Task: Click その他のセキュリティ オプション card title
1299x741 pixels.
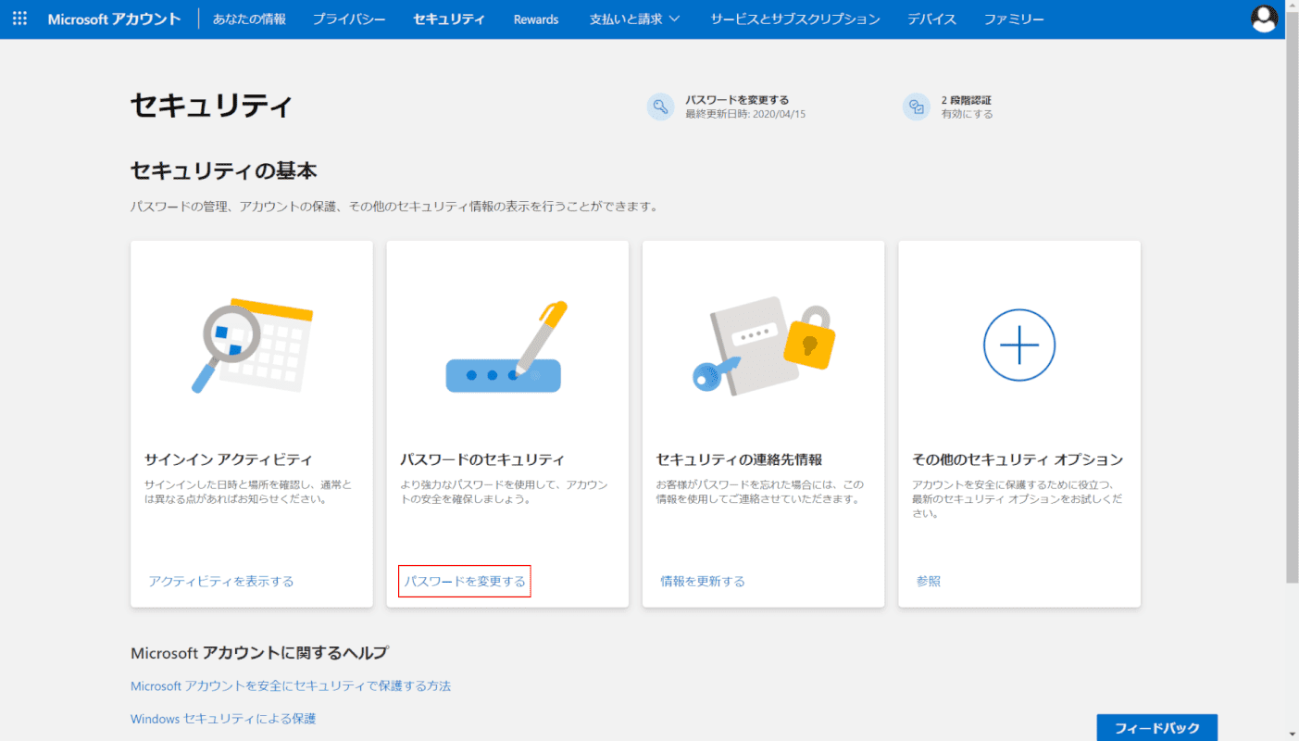Action: pos(1018,459)
